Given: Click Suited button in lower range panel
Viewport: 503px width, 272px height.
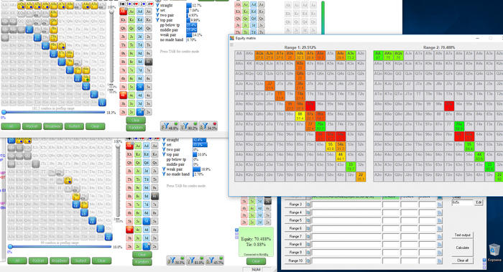Looking at the screenshot, I should click(80, 261).
